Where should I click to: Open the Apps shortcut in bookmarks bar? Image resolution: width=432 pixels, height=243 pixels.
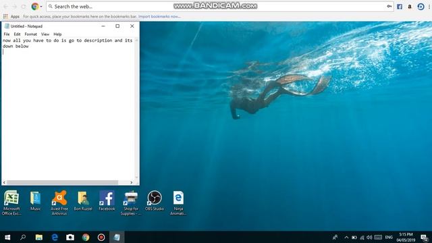click(11, 16)
